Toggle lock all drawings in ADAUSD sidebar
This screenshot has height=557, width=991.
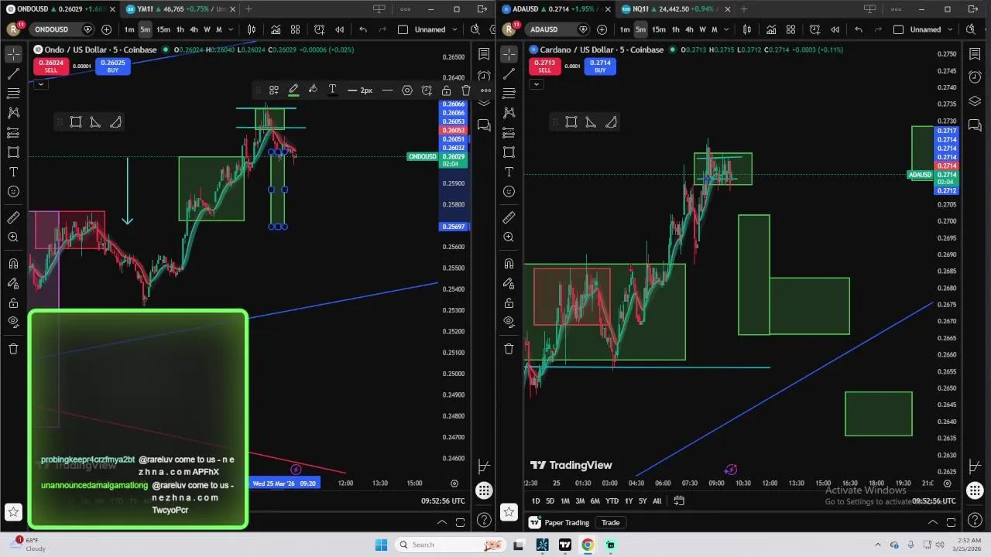[x=509, y=302]
